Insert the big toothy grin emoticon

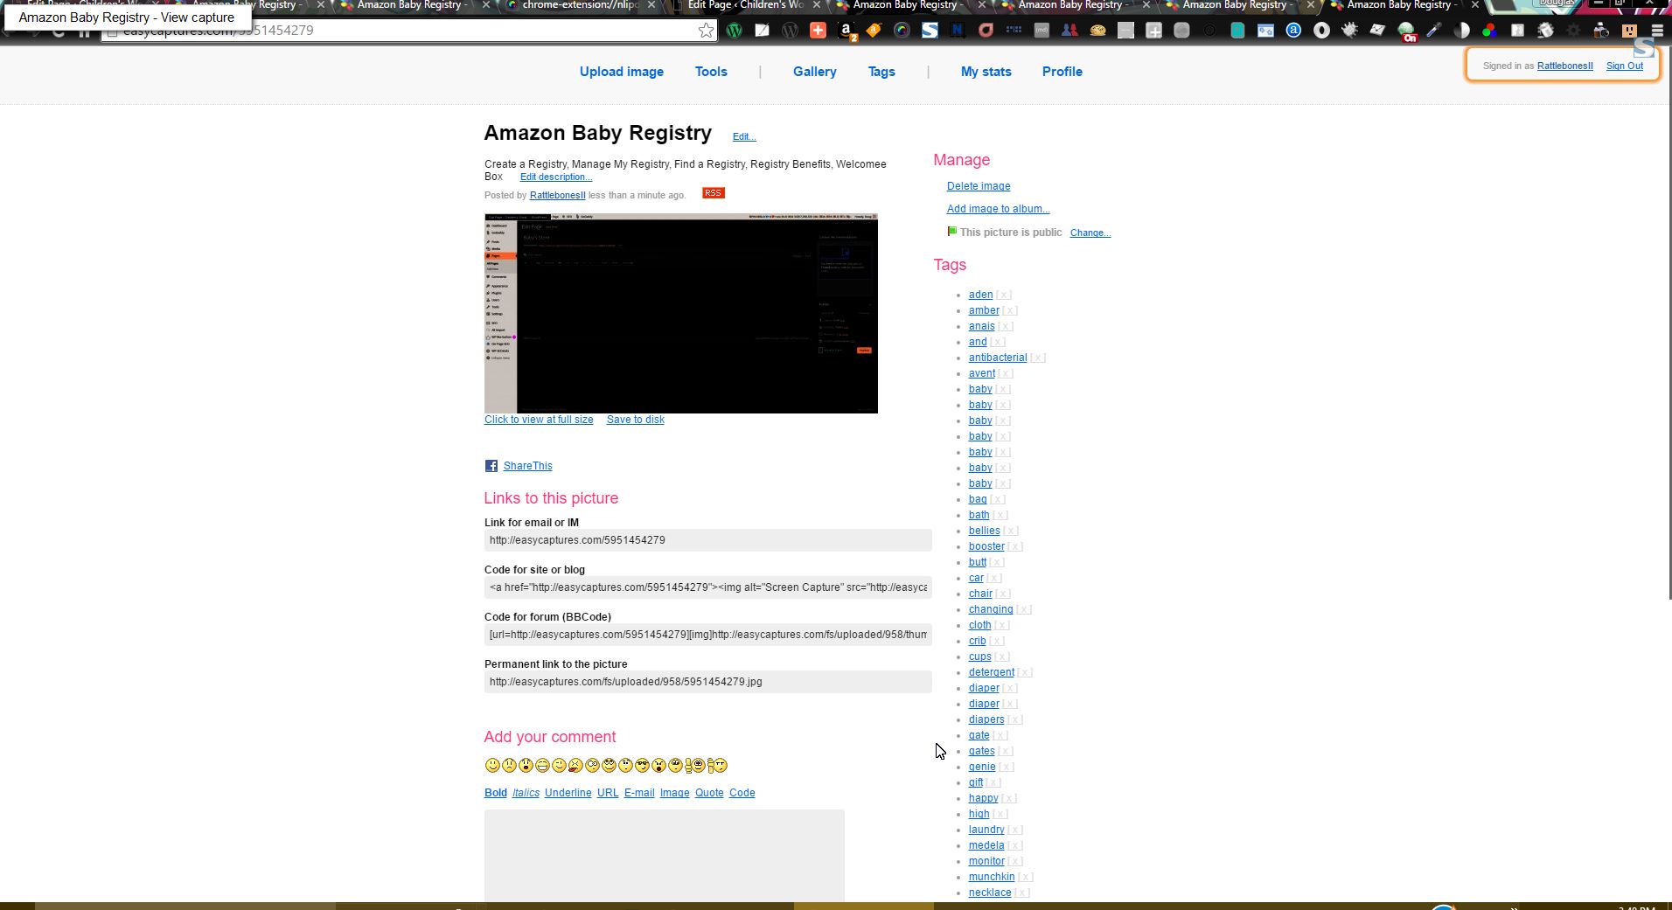point(542,766)
